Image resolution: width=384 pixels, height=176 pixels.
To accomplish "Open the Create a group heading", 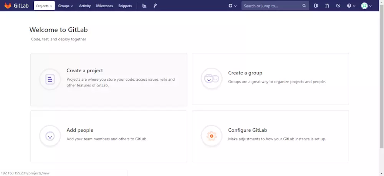I will click(x=245, y=73).
